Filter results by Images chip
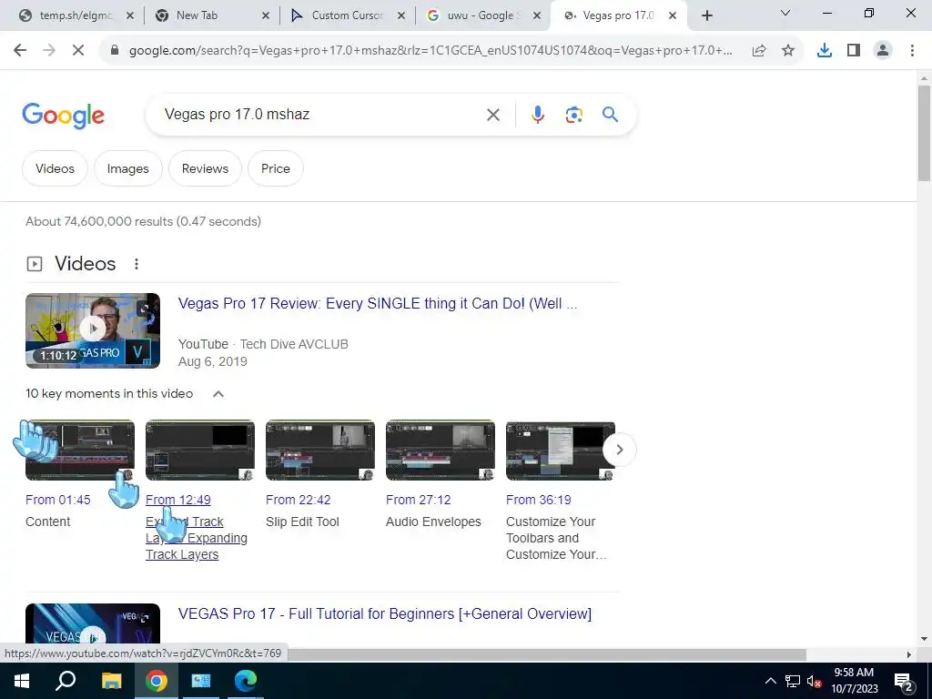Screen dimensions: 932x699 tap(127, 168)
